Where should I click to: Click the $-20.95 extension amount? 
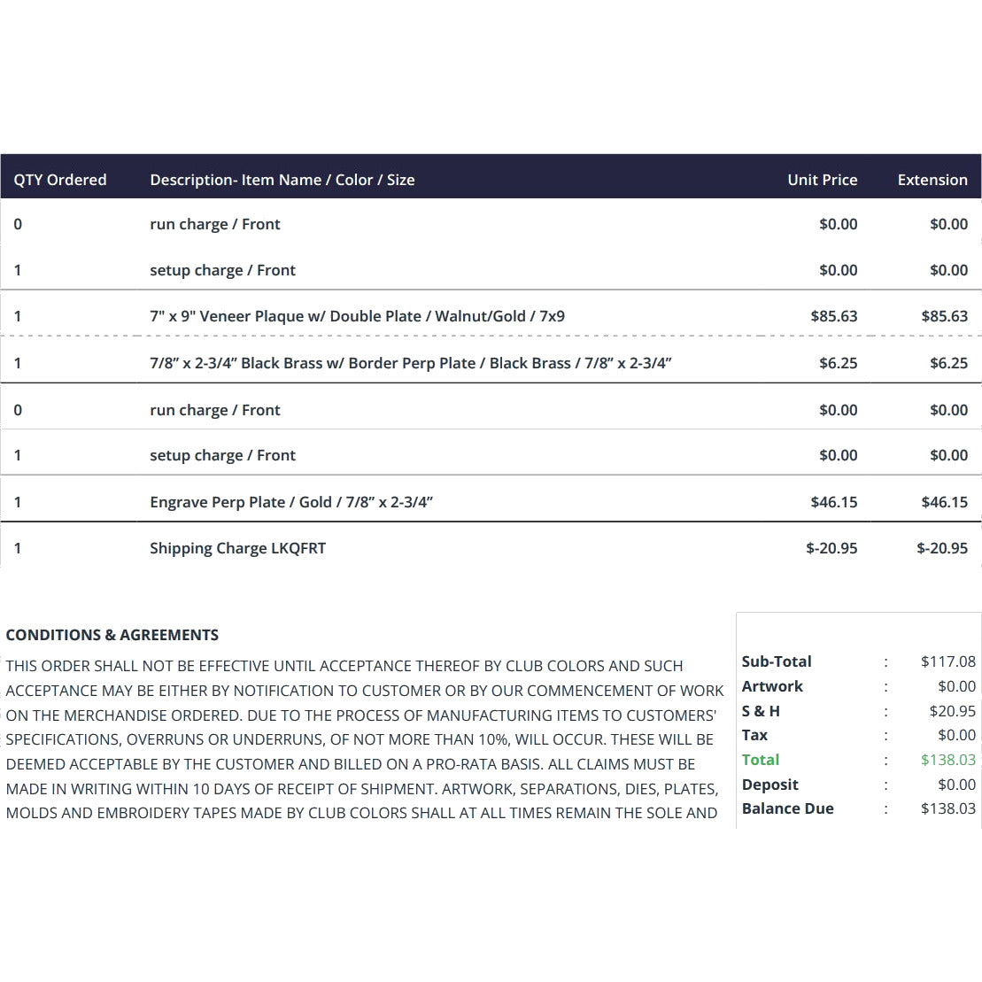coord(942,548)
